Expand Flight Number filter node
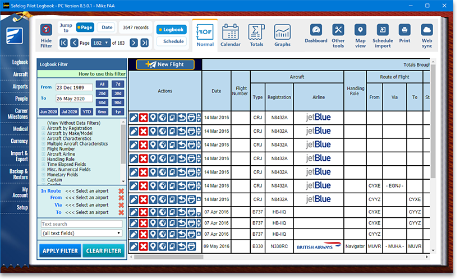460x280 pixels. tap(43, 149)
